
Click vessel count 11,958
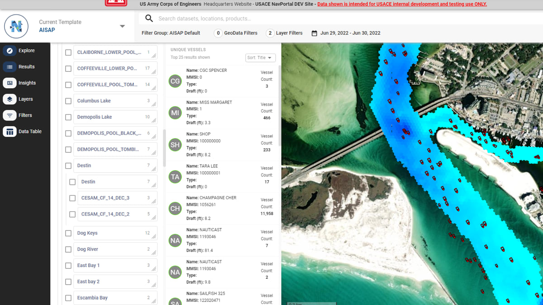pyautogui.click(x=267, y=214)
